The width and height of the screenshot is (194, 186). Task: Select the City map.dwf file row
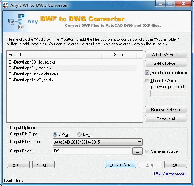72,68
